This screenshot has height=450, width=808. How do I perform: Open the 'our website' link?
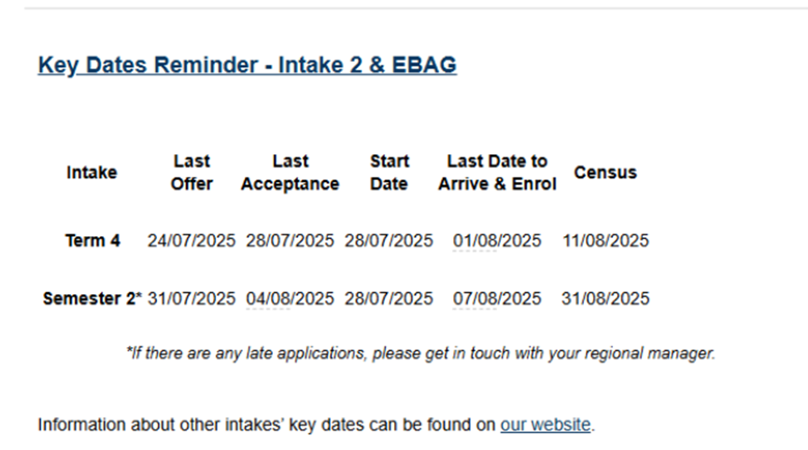pyautogui.click(x=546, y=425)
